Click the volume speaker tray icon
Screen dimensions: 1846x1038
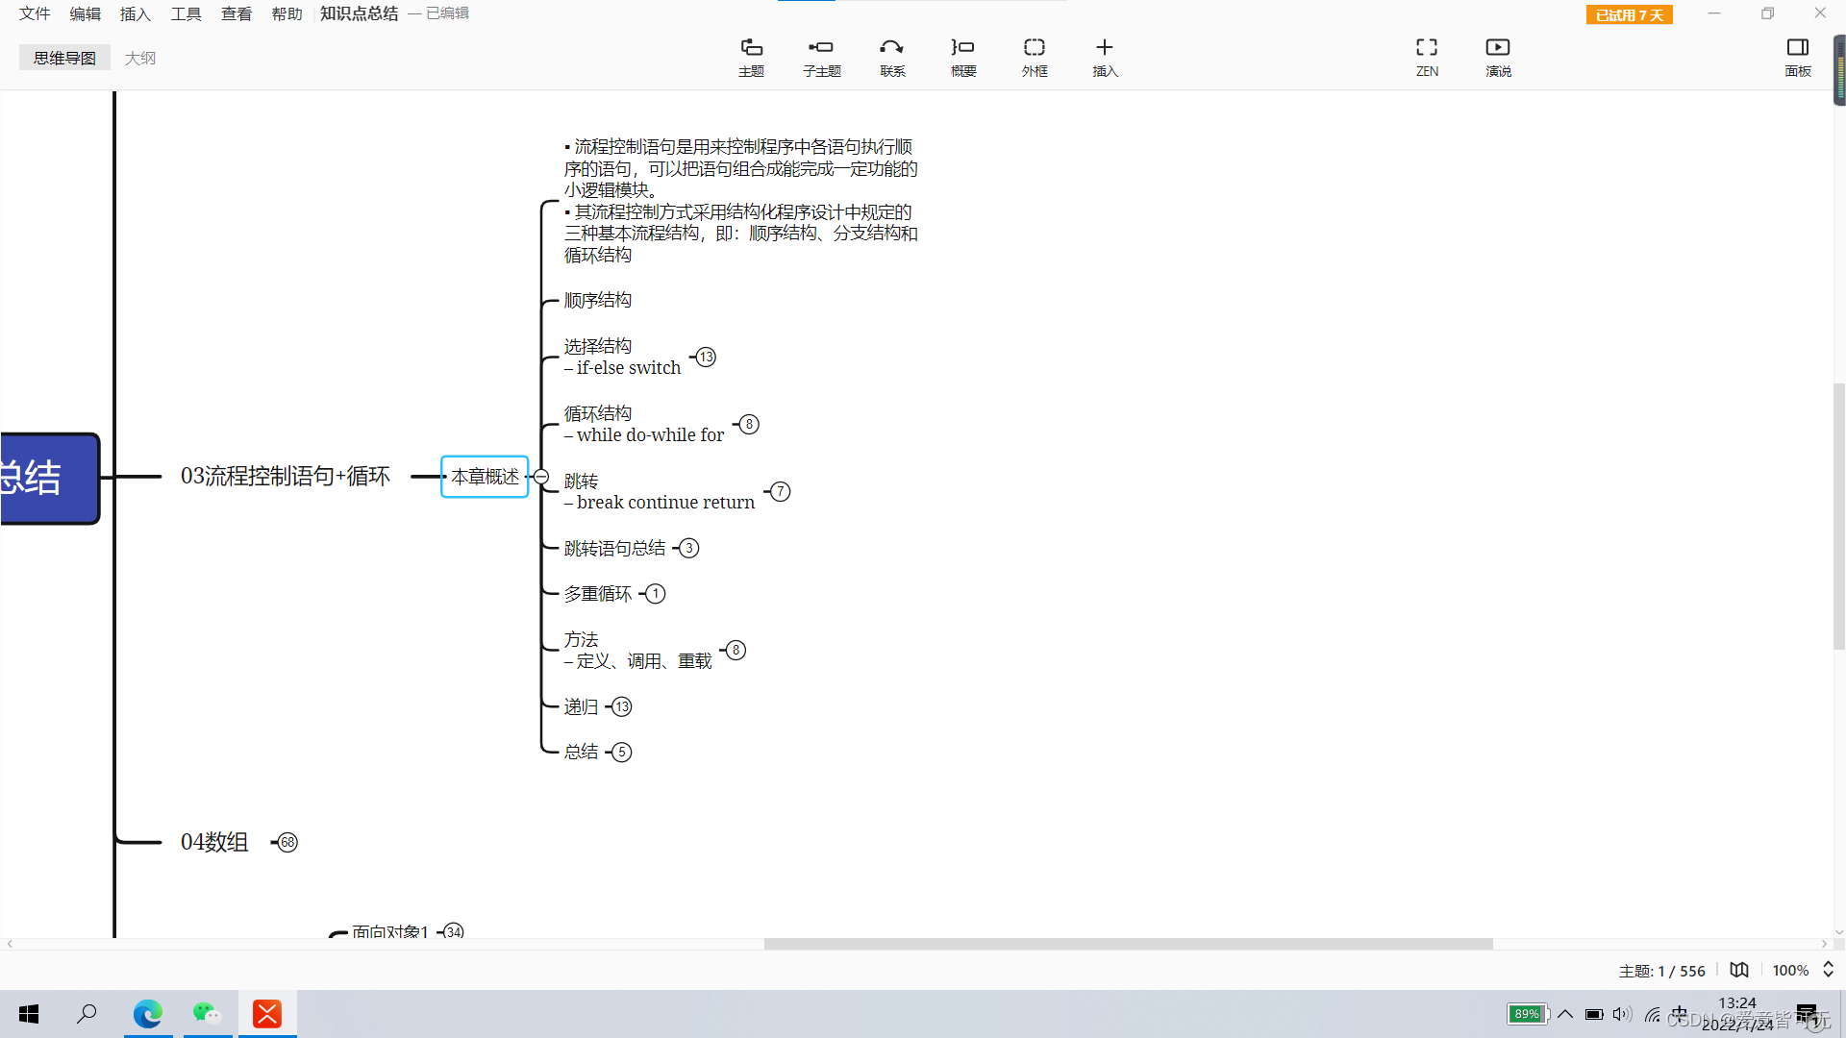[x=1622, y=1014]
